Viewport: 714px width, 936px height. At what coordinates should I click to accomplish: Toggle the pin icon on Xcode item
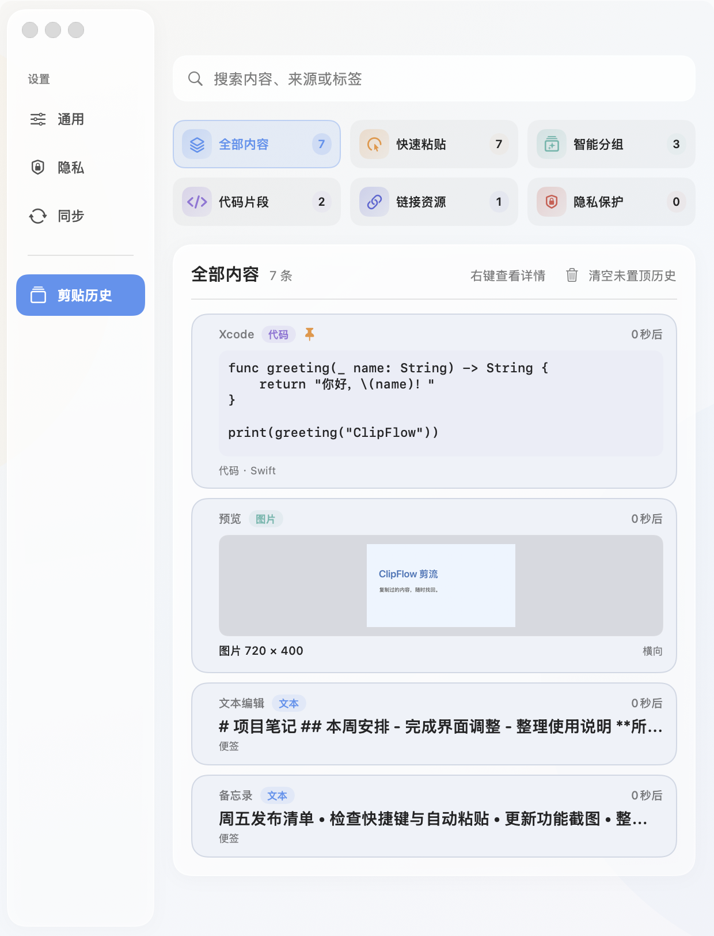click(x=310, y=334)
